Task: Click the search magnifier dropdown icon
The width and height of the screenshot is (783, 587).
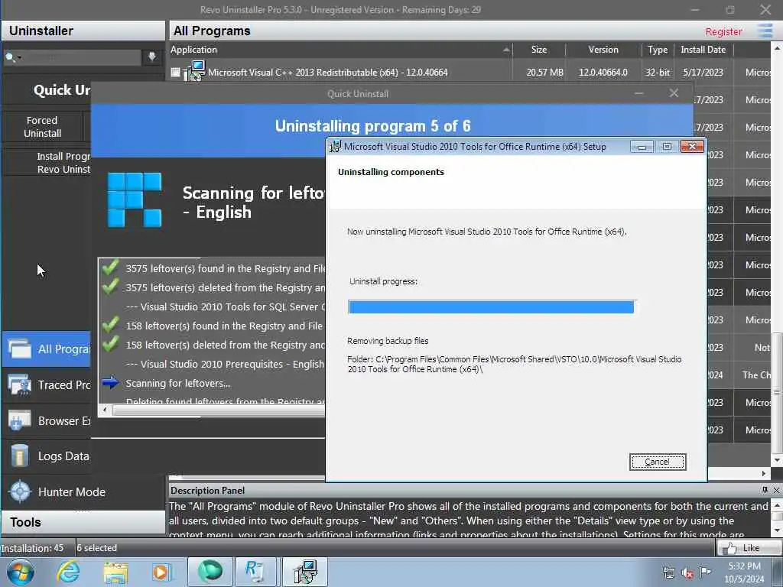Action: coord(12,57)
